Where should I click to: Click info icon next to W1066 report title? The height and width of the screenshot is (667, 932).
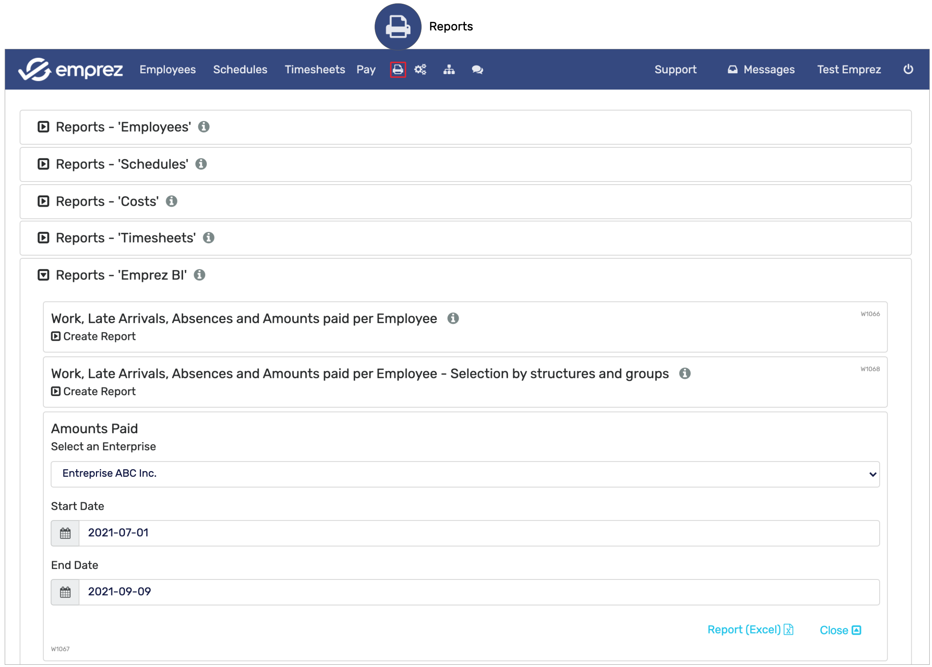pyautogui.click(x=453, y=318)
